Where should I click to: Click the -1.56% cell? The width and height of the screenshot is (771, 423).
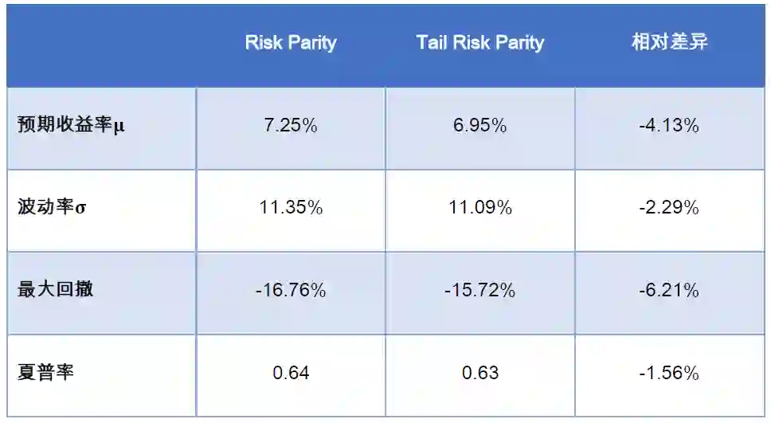tap(669, 373)
